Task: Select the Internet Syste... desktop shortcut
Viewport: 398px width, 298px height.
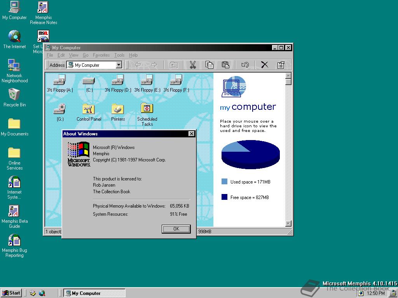Action: pyautogui.click(x=14, y=187)
